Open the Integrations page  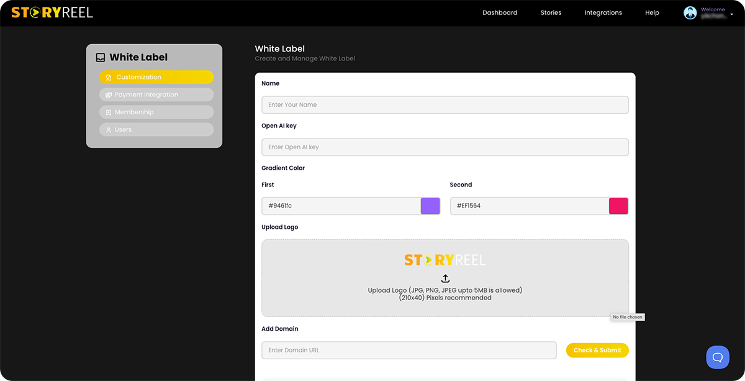603,12
